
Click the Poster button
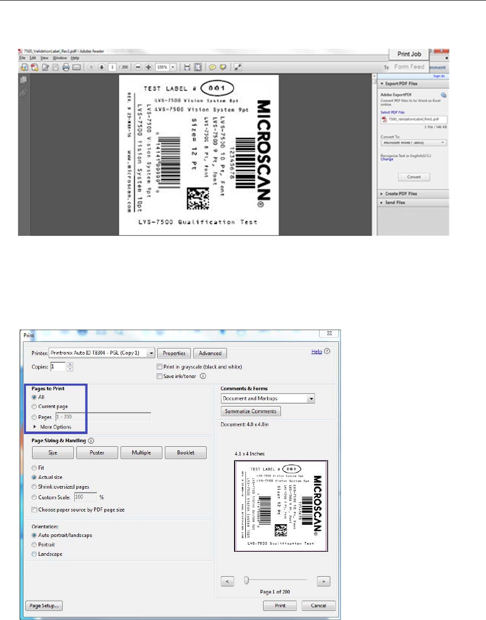[97, 452]
